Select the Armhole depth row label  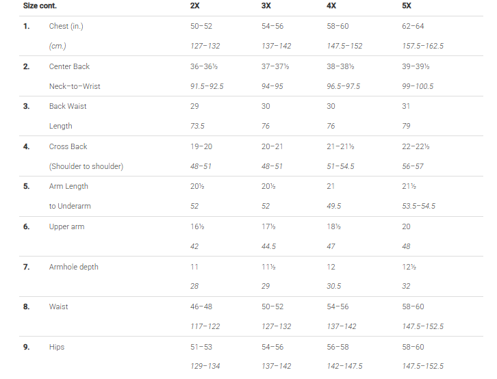pyautogui.click(x=73, y=267)
